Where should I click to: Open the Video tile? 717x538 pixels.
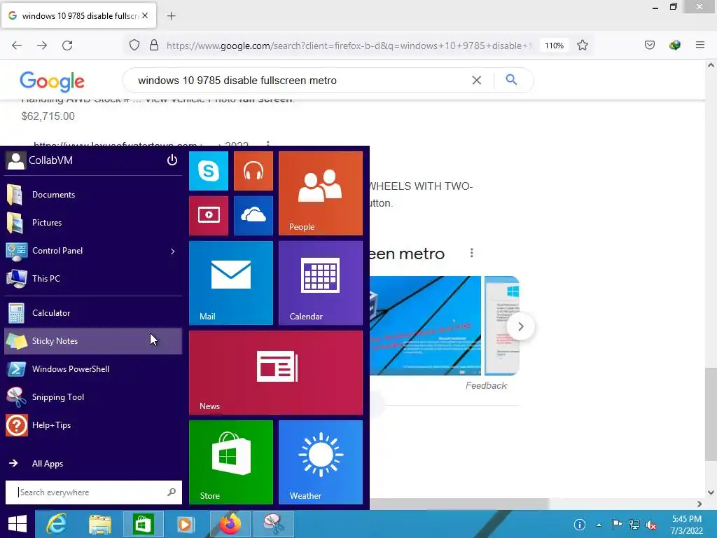[209, 216]
